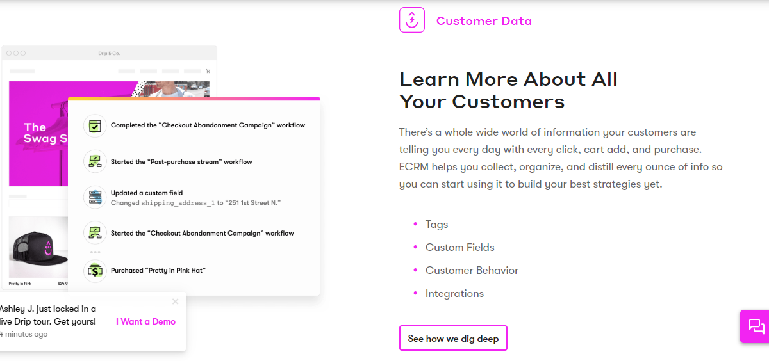Select the Customer Behavior list item
Screen dimensions: 769x361
pyautogui.click(x=472, y=270)
